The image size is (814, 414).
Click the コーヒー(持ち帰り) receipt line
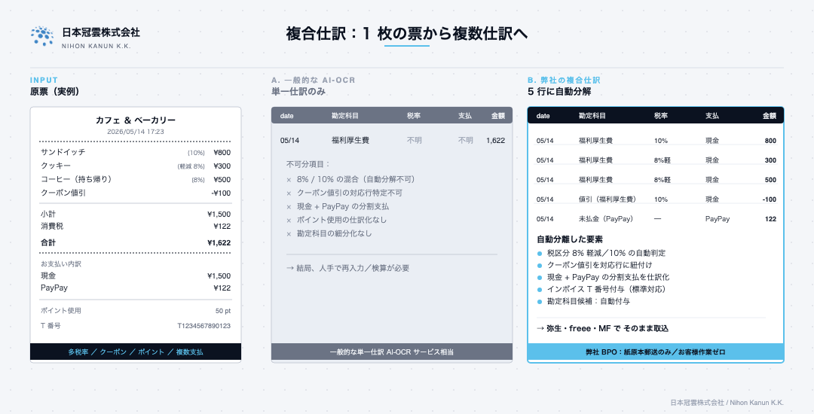coord(136,179)
